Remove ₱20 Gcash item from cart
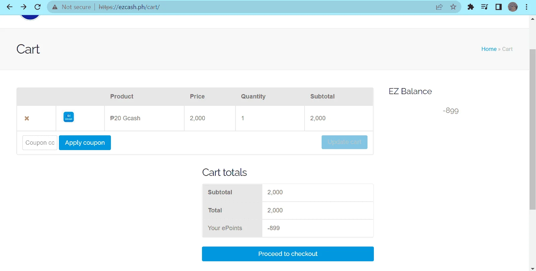536x271 pixels. coord(27,118)
